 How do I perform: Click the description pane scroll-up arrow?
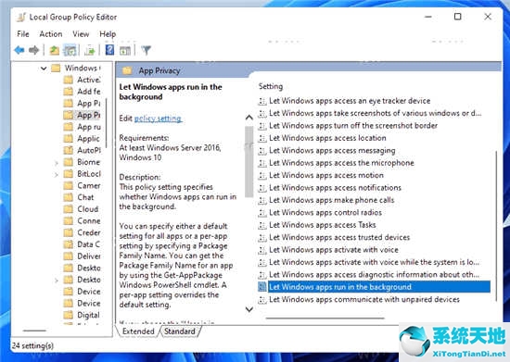click(249, 118)
